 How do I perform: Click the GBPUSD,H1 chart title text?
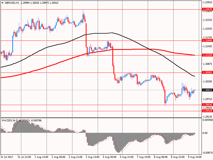(x=12, y=3)
